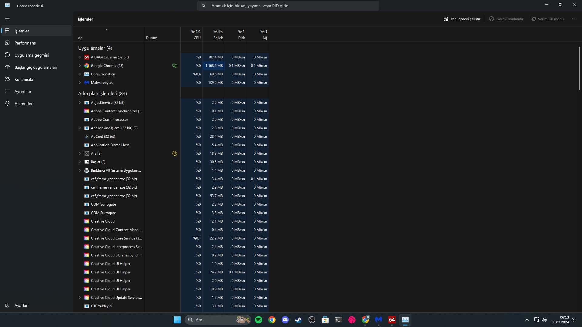Image resolution: width=582 pixels, height=327 pixels.
Task: Open the hamburger navigation menu
Action: pyautogui.click(x=7, y=18)
